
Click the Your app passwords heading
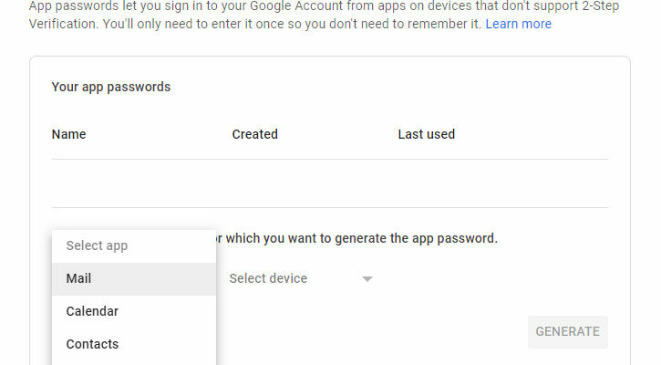click(111, 87)
